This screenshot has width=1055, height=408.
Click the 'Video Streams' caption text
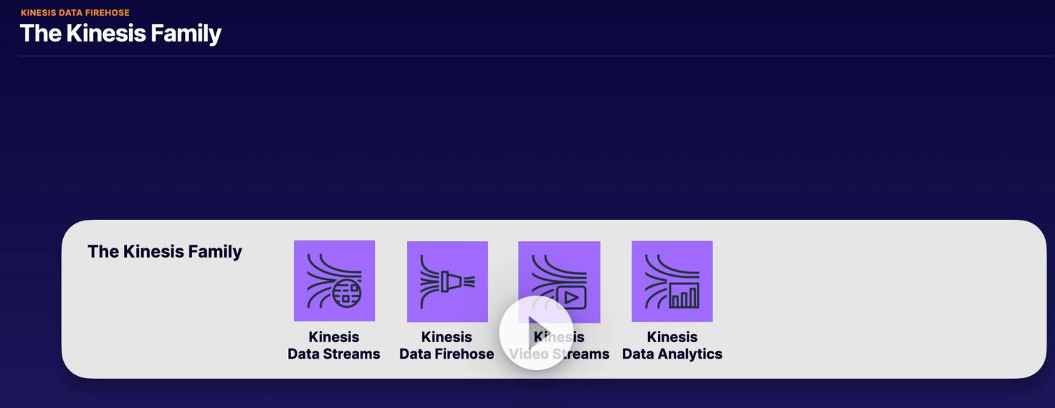(x=559, y=354)
